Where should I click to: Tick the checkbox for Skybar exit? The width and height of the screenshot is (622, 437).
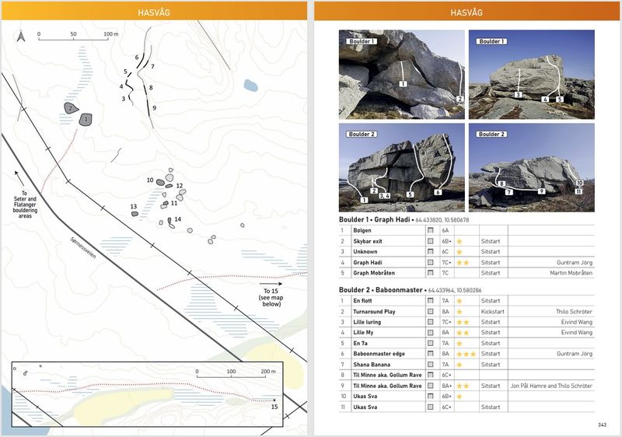[x=431, y=241]
